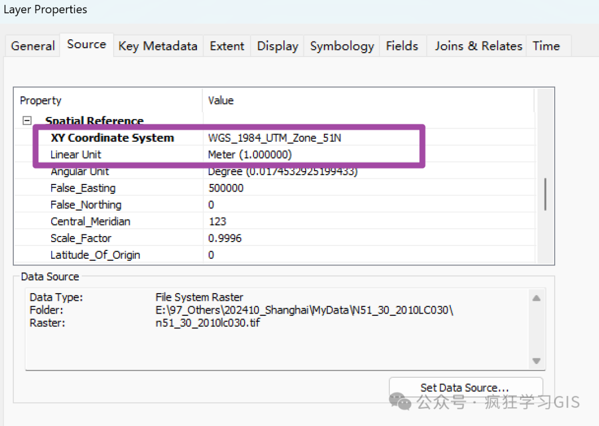Click the False_Easting value 500000

[226, 188]
